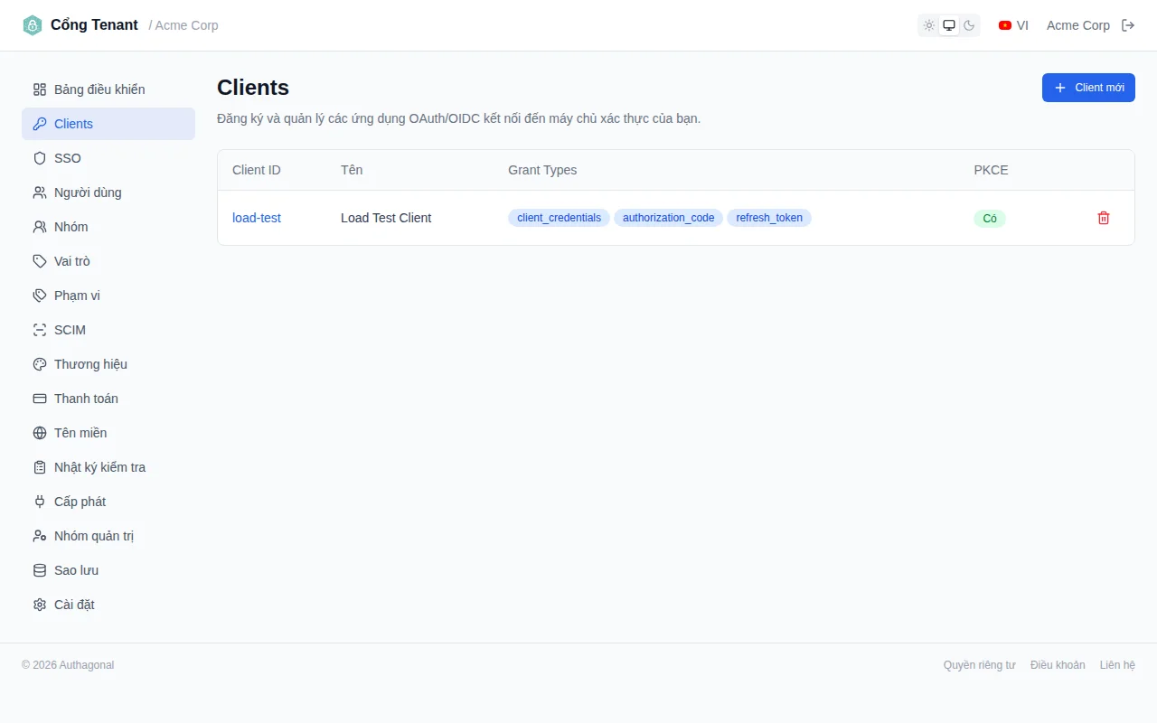Screen dimensions: 1157x723
Task: Click the tags icon beside Phạm vi
Action: point(40,296)
